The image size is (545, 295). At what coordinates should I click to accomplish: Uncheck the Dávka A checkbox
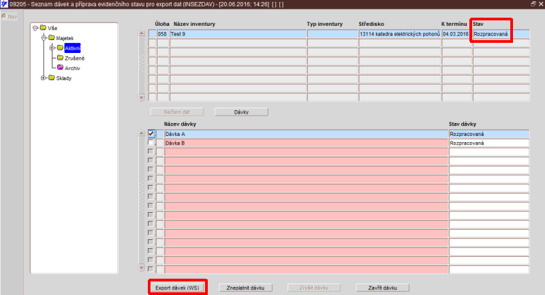(x=151, y=133)
